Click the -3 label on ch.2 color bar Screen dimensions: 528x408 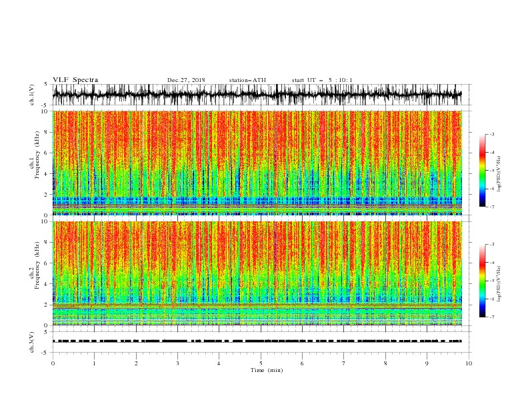(x=491, y=245)
